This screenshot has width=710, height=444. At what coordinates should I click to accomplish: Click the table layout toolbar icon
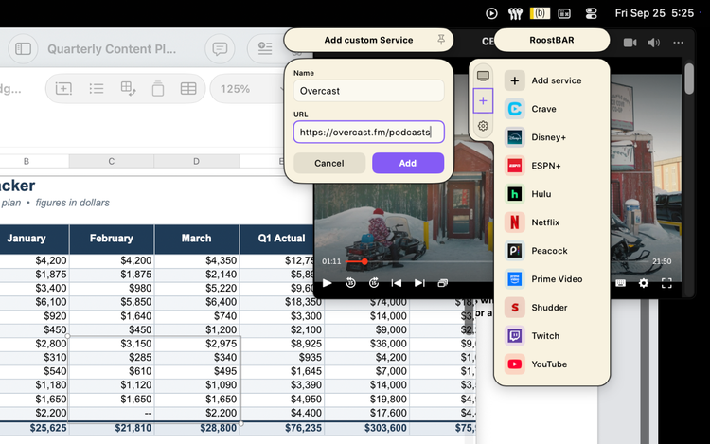(x=188, y=89)
